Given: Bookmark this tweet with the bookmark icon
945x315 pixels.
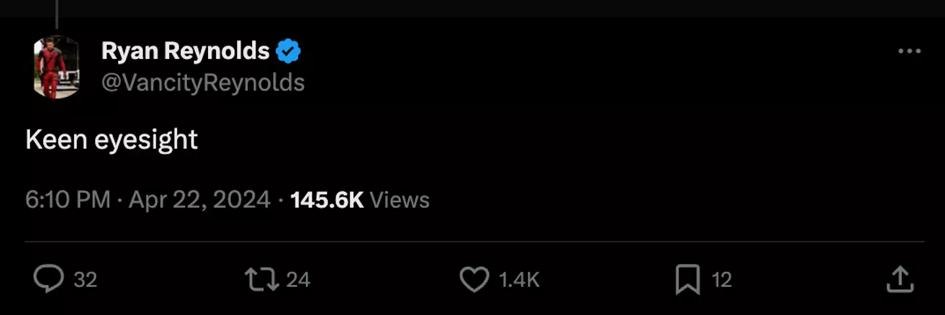Looking at the screenshot, I should [x=687, y=280].
